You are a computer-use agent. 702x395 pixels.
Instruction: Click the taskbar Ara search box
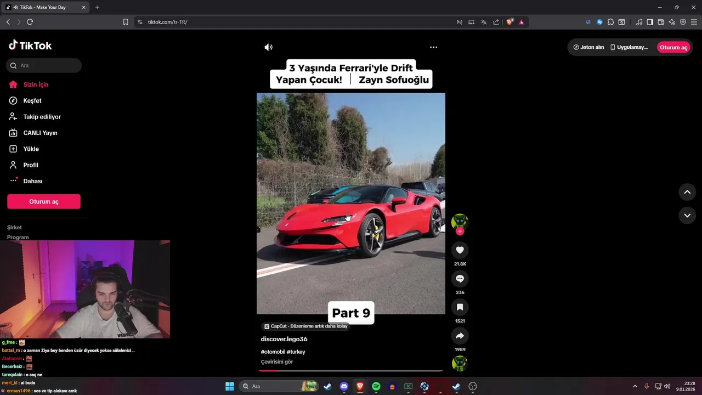click(279, 386)
